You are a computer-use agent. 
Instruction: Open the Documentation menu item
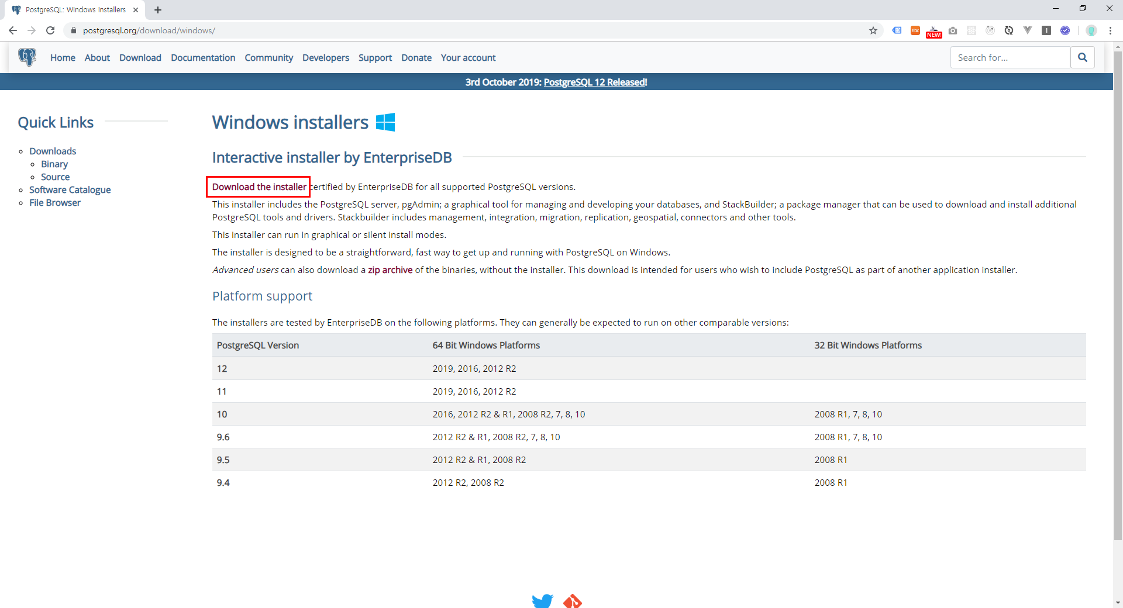click(x=203, y=57)
